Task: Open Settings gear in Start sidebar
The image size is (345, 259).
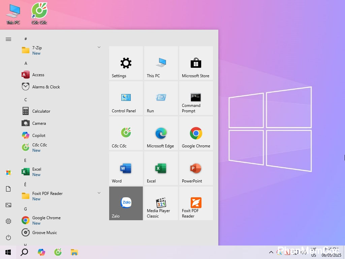Action: (8, 221)
